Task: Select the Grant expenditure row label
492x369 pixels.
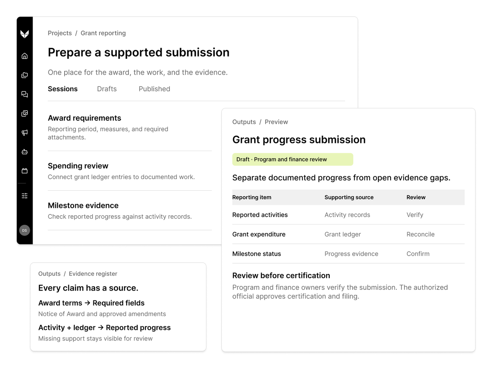Action: (x=259, y=234)
